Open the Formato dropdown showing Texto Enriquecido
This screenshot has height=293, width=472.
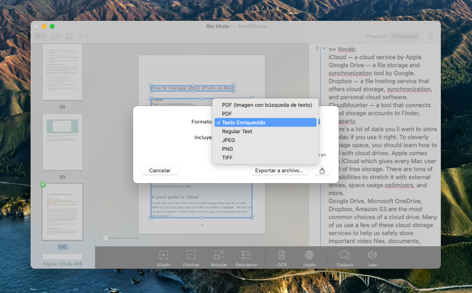pos(244,122)
